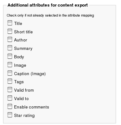Enable the Short title attribute checkbox
The image size is (121, 125).
(10, 31)
